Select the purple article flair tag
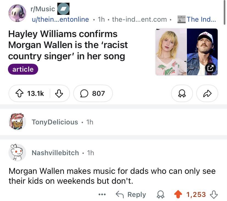 click(x=23, y=69)
